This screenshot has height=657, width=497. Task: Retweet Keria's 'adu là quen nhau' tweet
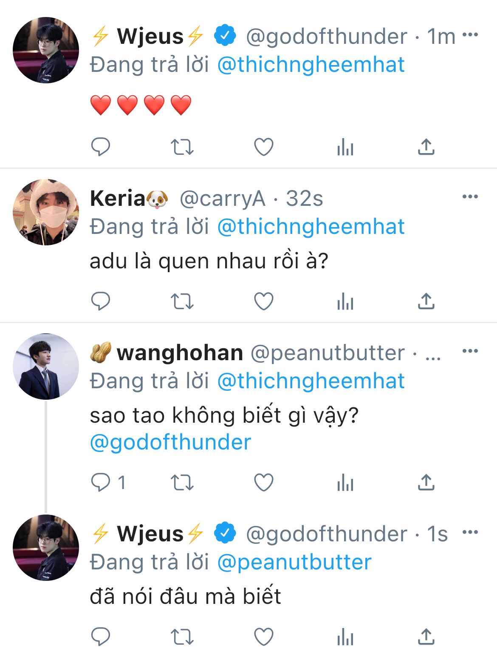(x=182, y=301)
